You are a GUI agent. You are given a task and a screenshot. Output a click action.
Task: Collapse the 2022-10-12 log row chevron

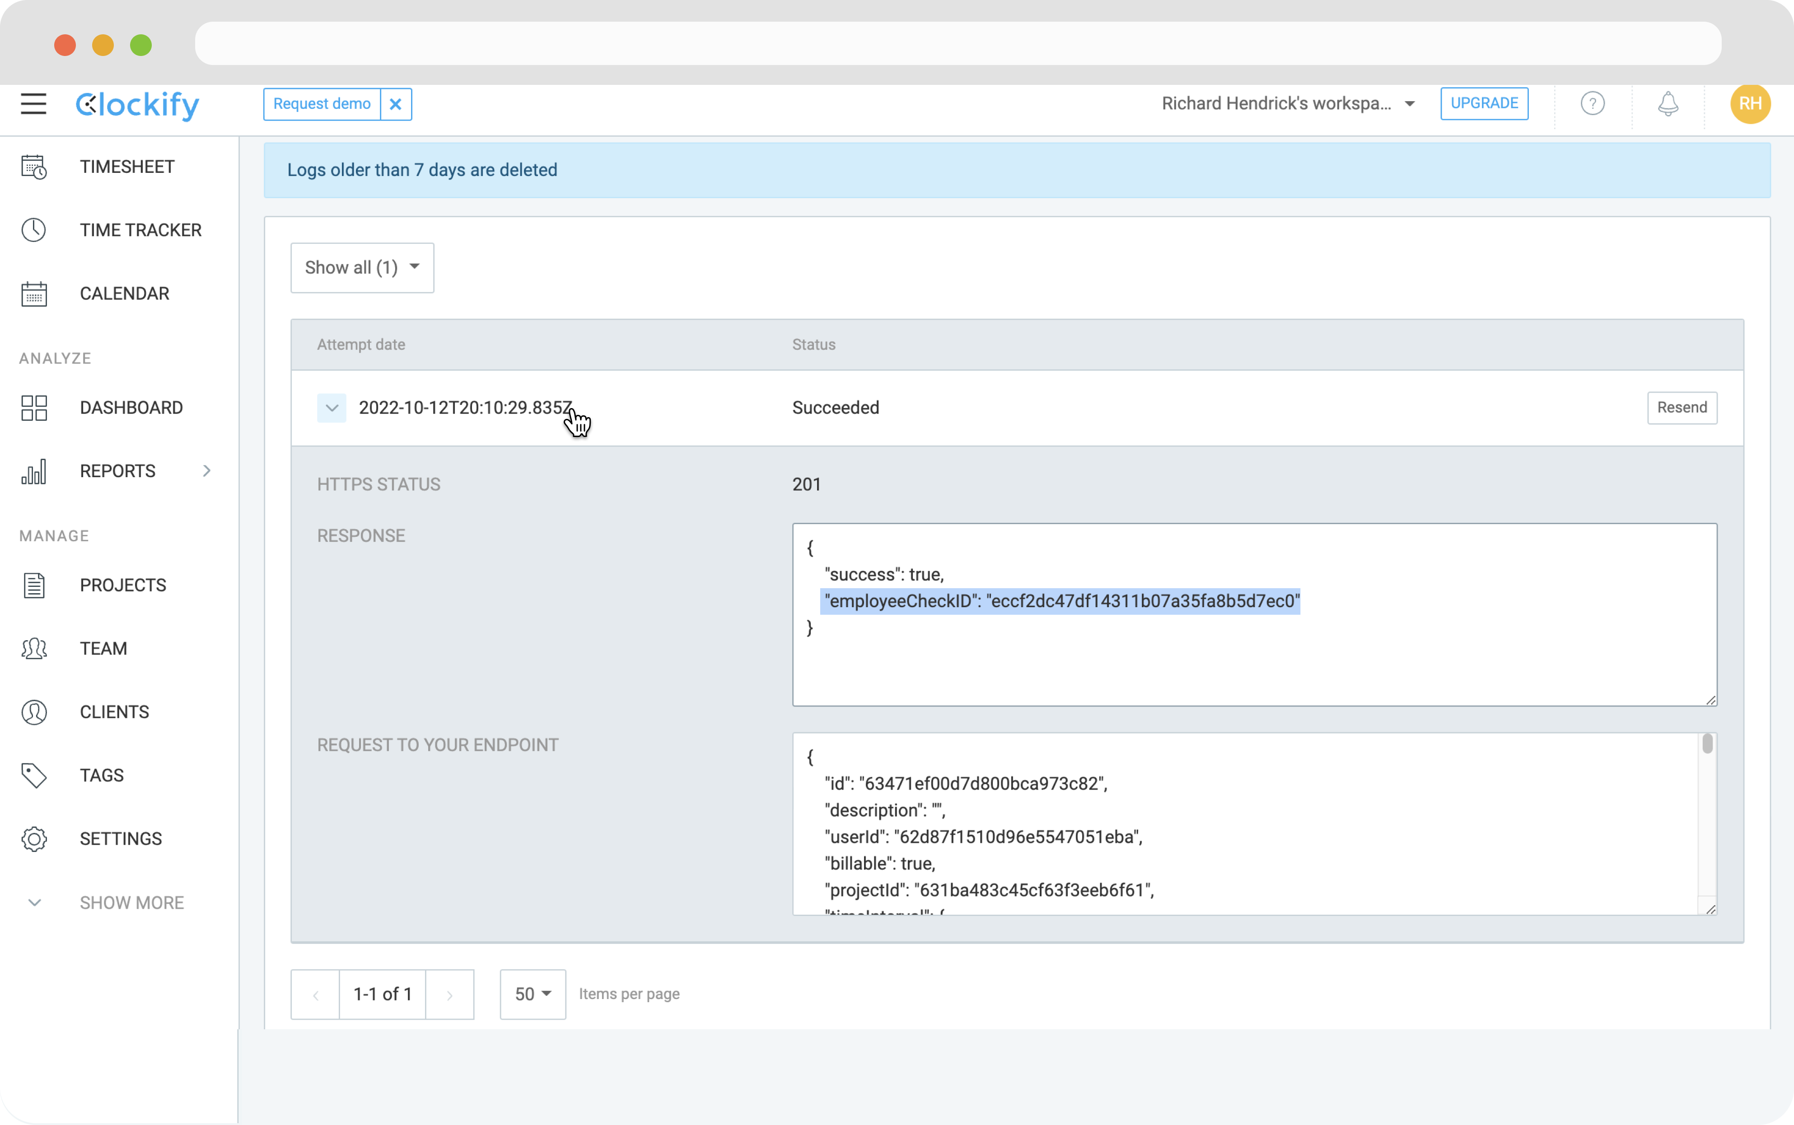pyautogui.click(x=331, y=408)
